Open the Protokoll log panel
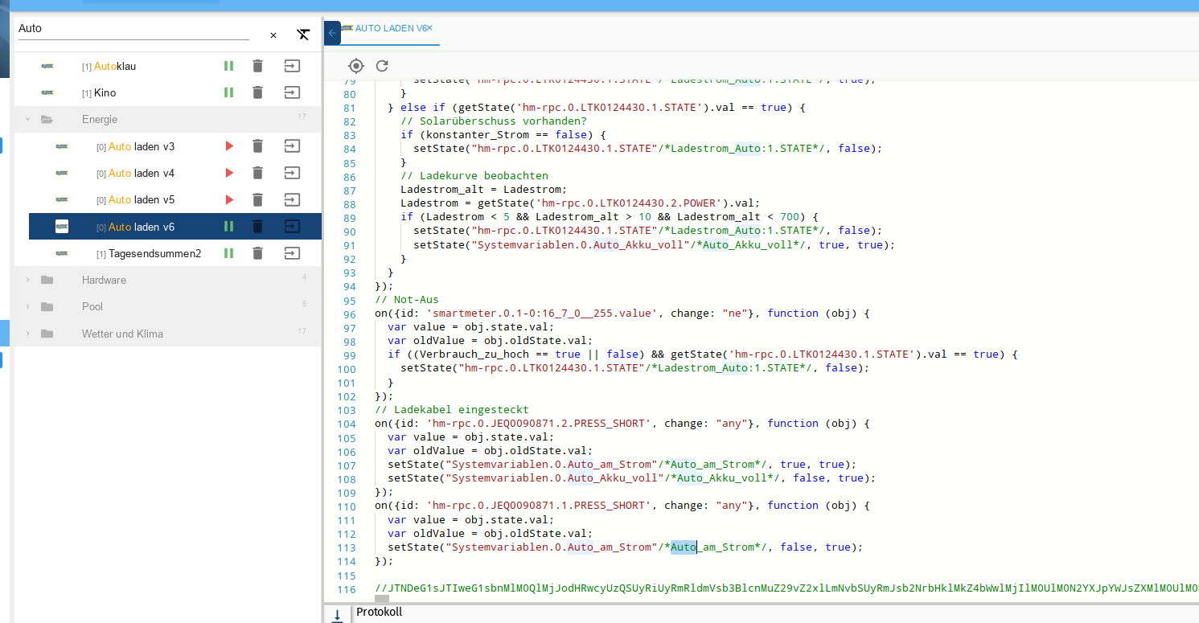1199x623 pixels. pos(380,613)
